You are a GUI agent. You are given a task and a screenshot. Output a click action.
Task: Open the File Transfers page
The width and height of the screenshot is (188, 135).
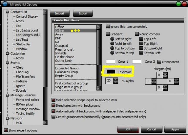click(25, 77)
